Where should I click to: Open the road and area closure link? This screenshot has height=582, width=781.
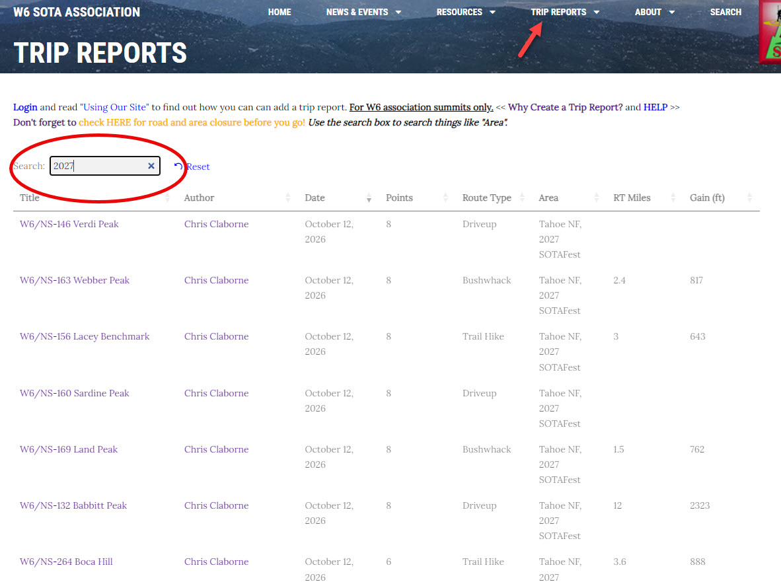coord(192,122)
